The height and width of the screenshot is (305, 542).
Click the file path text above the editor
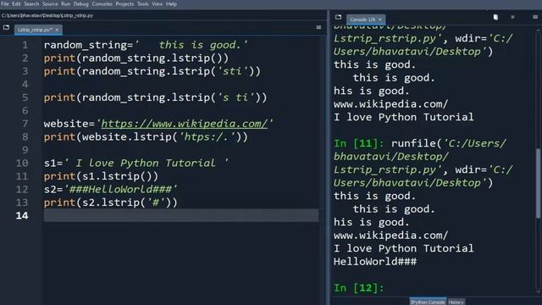coord(47,15)
